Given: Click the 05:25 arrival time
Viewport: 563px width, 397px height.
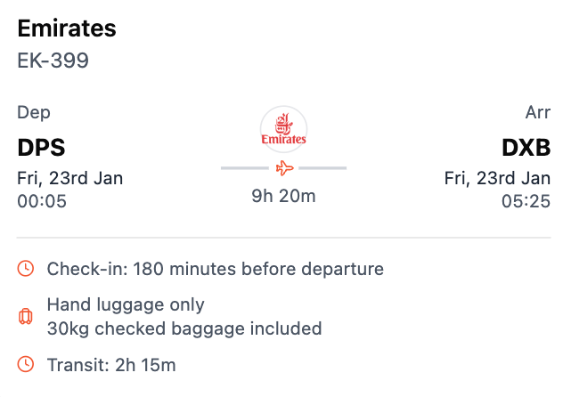Looking at the screenshot, I should tap(526, 201).
